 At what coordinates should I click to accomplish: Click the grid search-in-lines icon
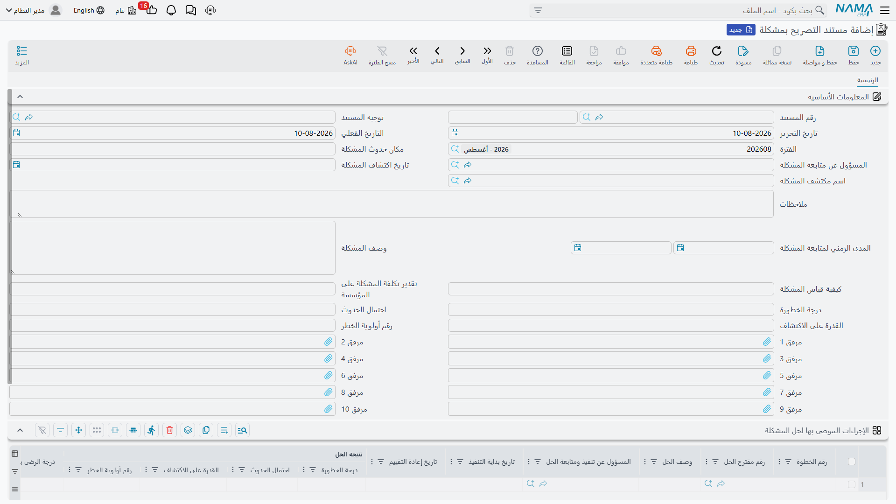pyautogui.click(x=242, y=430)
